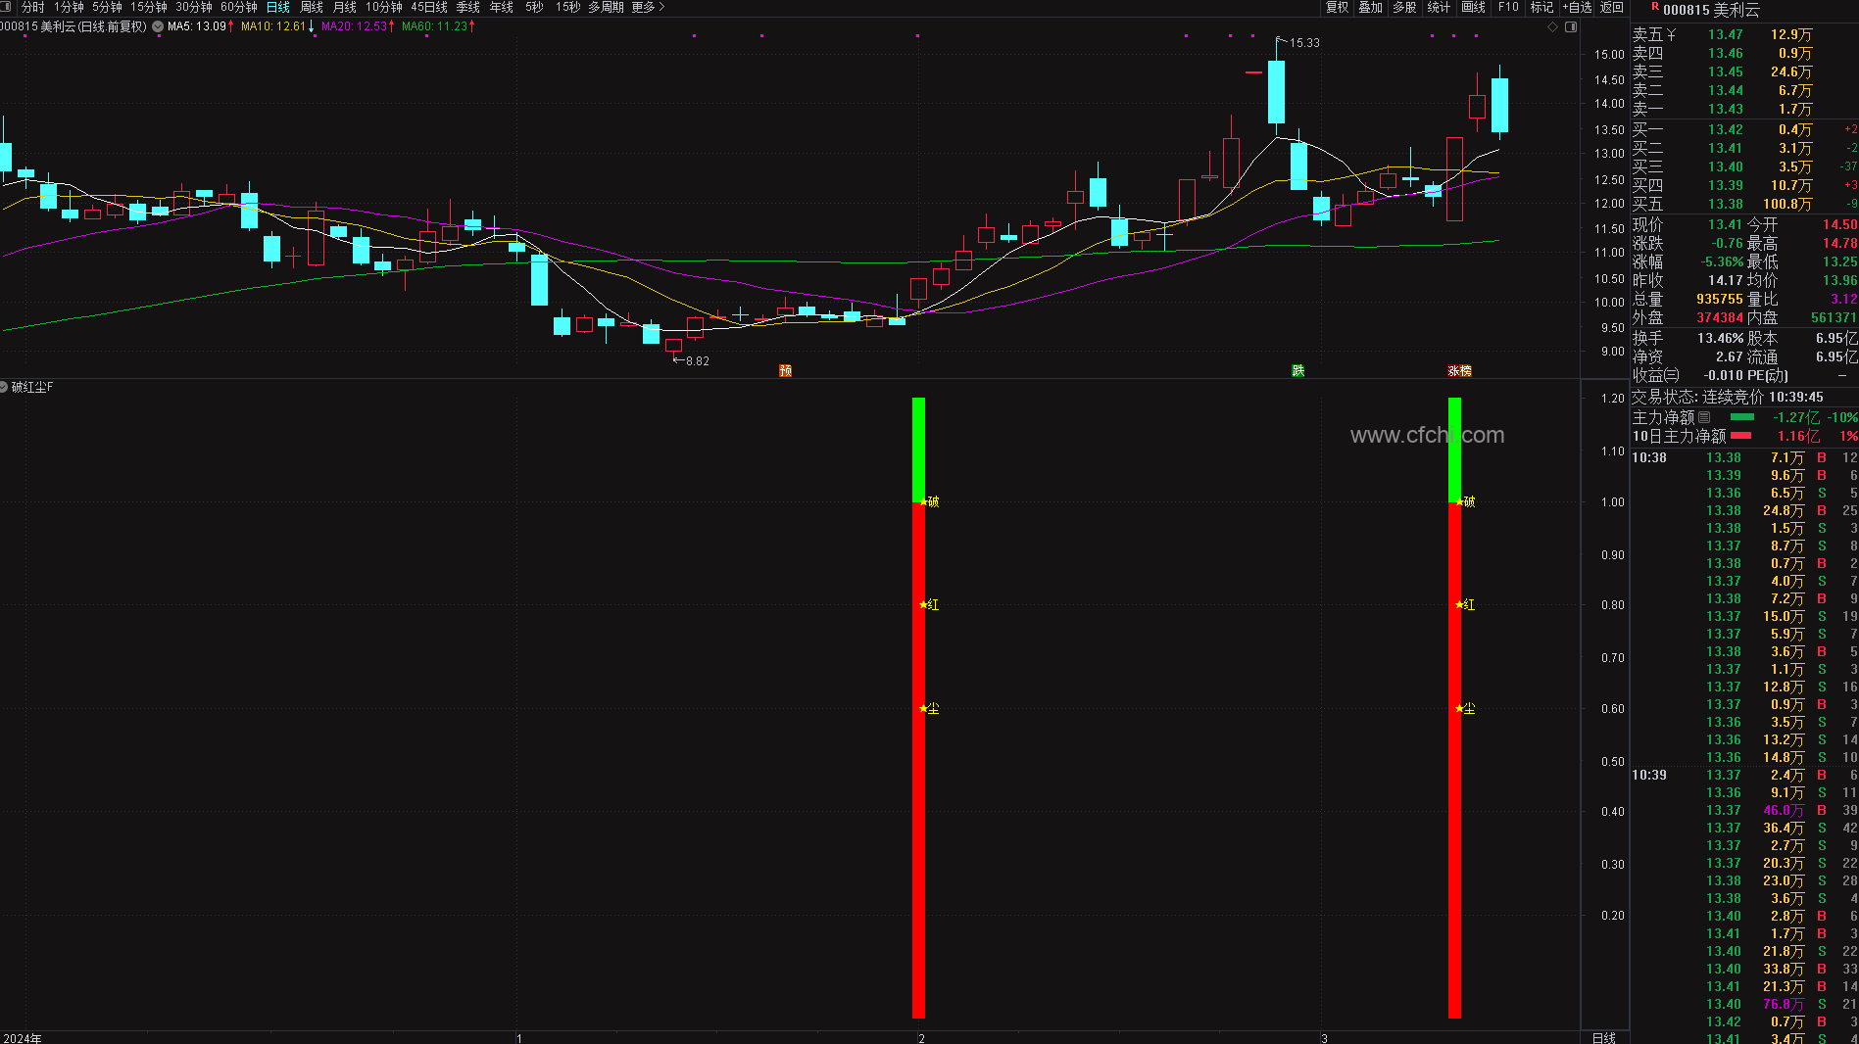1859x1044 pixels.
Task: Select the 1分钟 period
Action: pyautogui.click(x=69, y=7)
